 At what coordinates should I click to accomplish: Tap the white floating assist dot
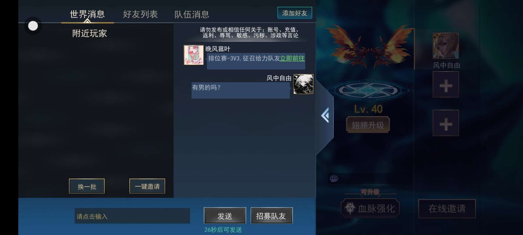pos(33,26)
